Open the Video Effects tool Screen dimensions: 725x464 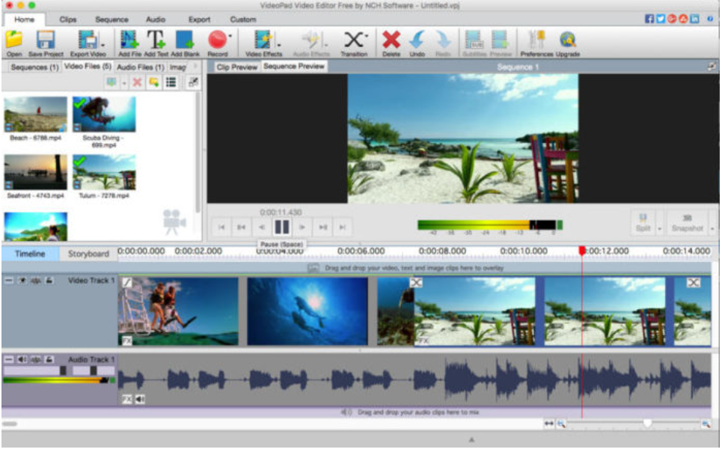pyautogui.click(x=262, y=40)
